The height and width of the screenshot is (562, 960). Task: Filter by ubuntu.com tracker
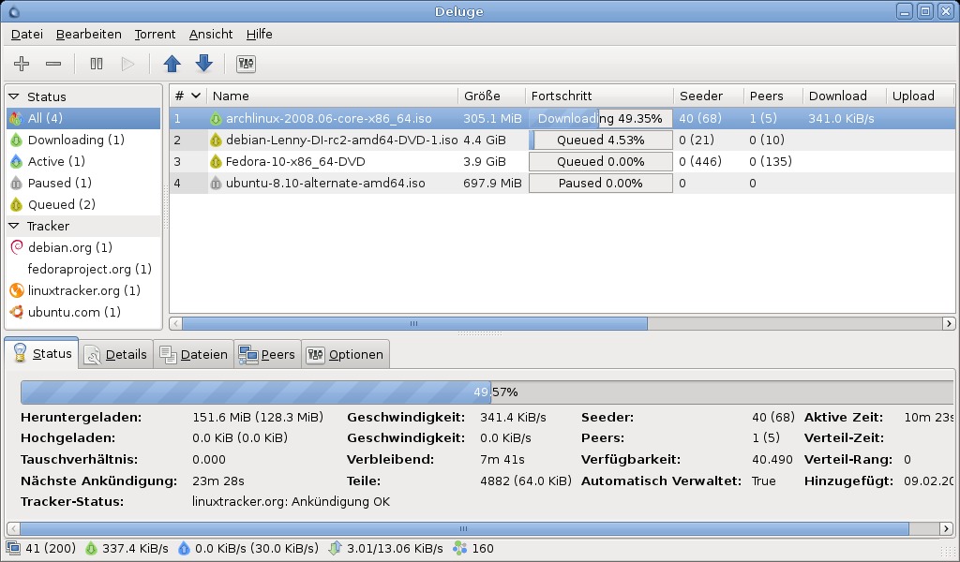tap(83, 312)
